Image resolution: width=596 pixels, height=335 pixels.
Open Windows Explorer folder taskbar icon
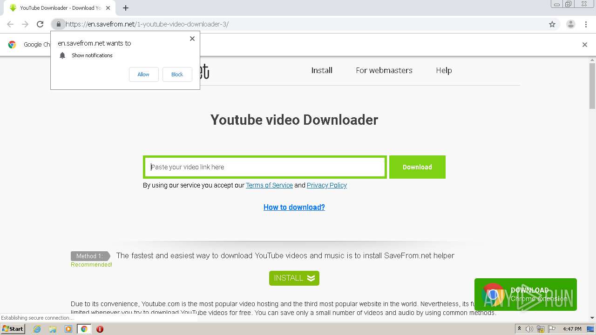[x=53, y=329]
